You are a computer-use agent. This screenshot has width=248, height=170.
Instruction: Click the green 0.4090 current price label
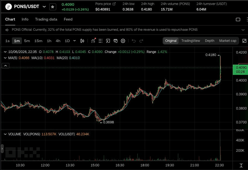pos(241,70)
